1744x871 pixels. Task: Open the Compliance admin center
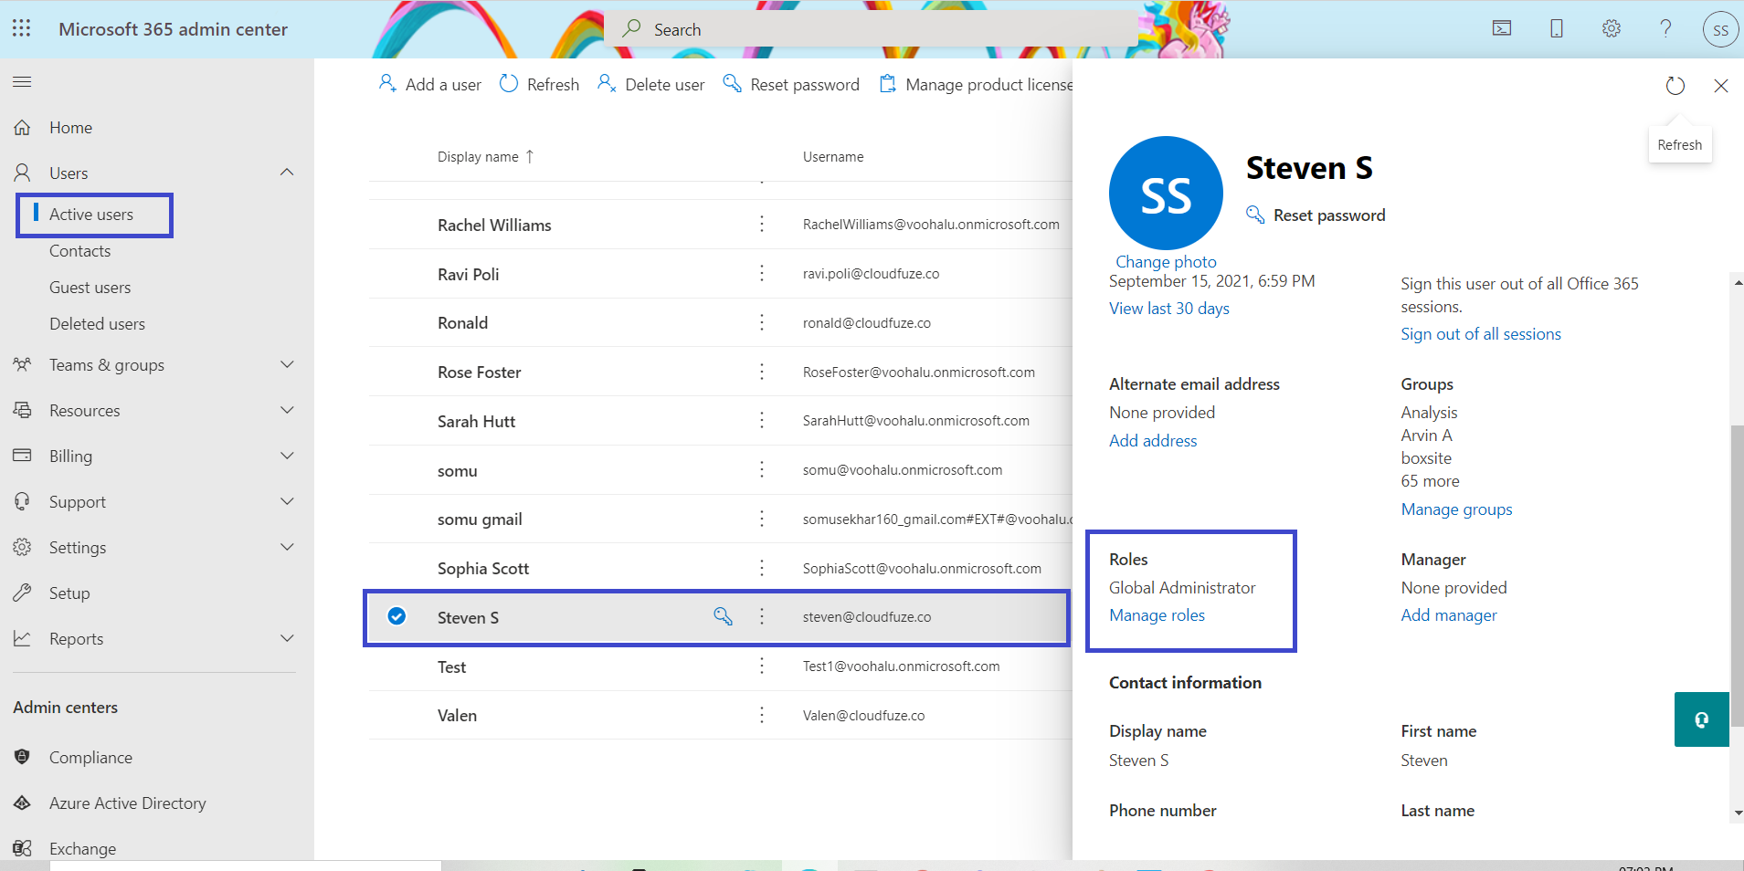pos(90,758)
